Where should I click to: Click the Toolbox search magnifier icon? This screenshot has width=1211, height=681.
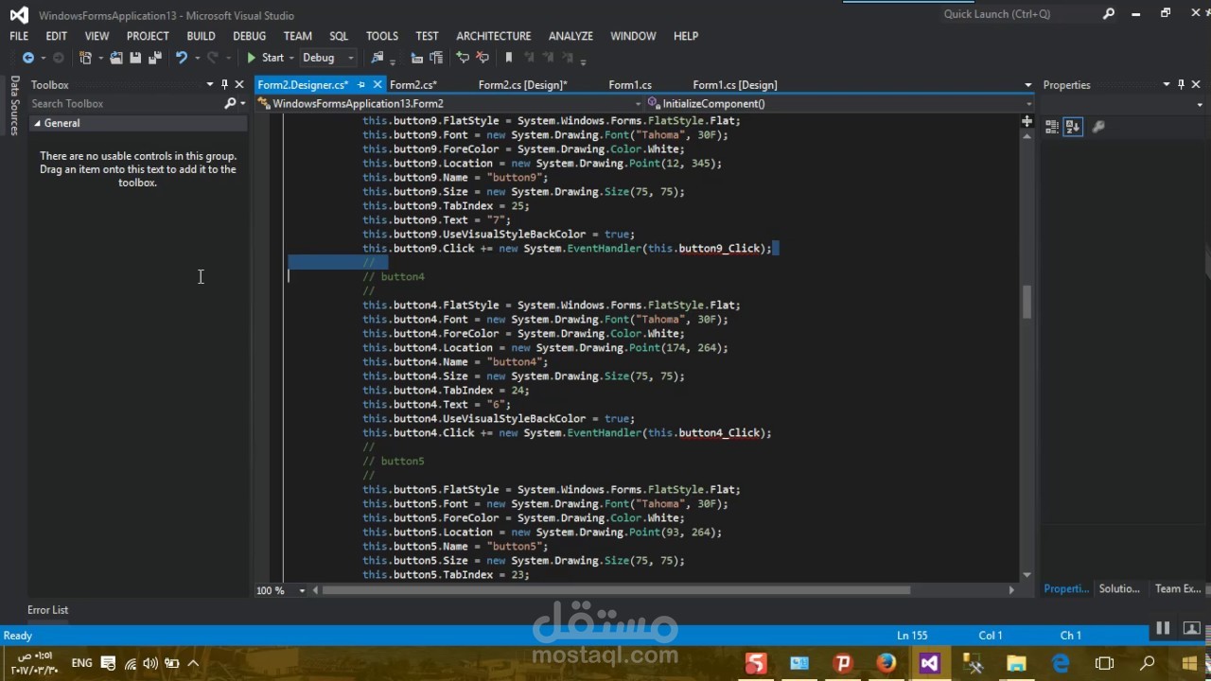click(230, 103)
